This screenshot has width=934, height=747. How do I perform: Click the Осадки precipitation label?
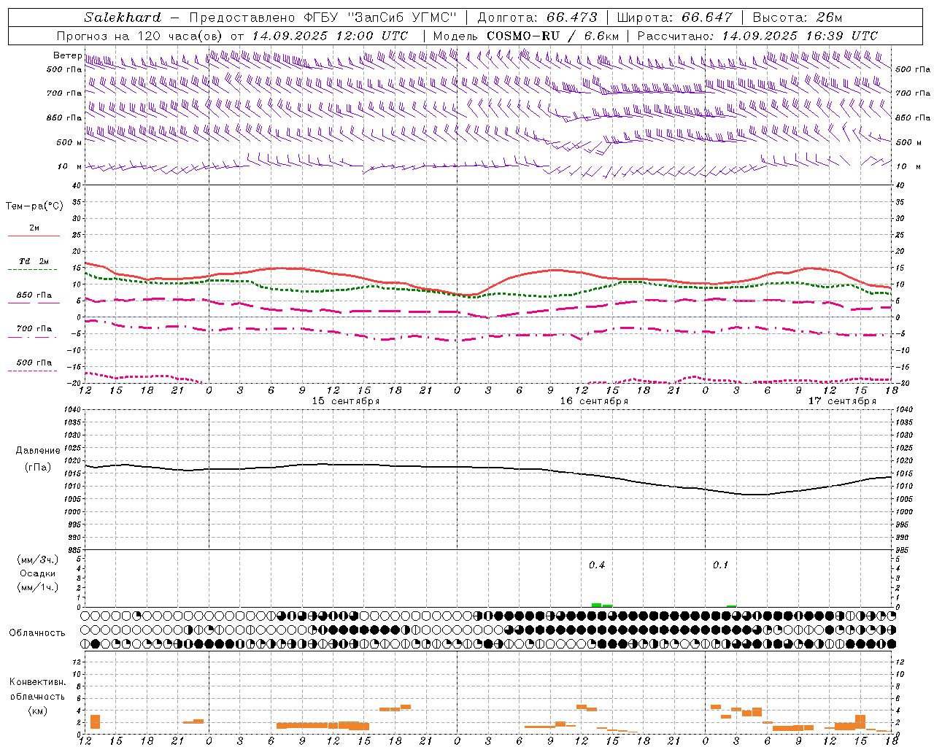[37, 573]
